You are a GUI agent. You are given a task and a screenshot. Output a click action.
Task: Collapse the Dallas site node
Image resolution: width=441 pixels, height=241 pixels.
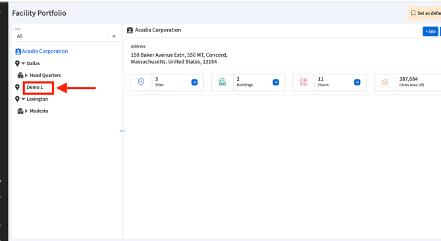point(23,63)
